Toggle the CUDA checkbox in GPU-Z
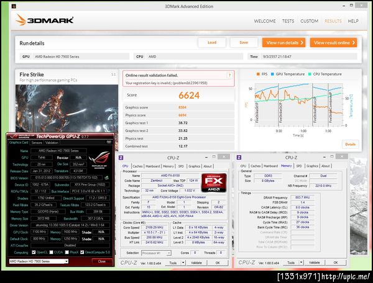The width and height of the screenshot is (373, 283). point(51,252)
